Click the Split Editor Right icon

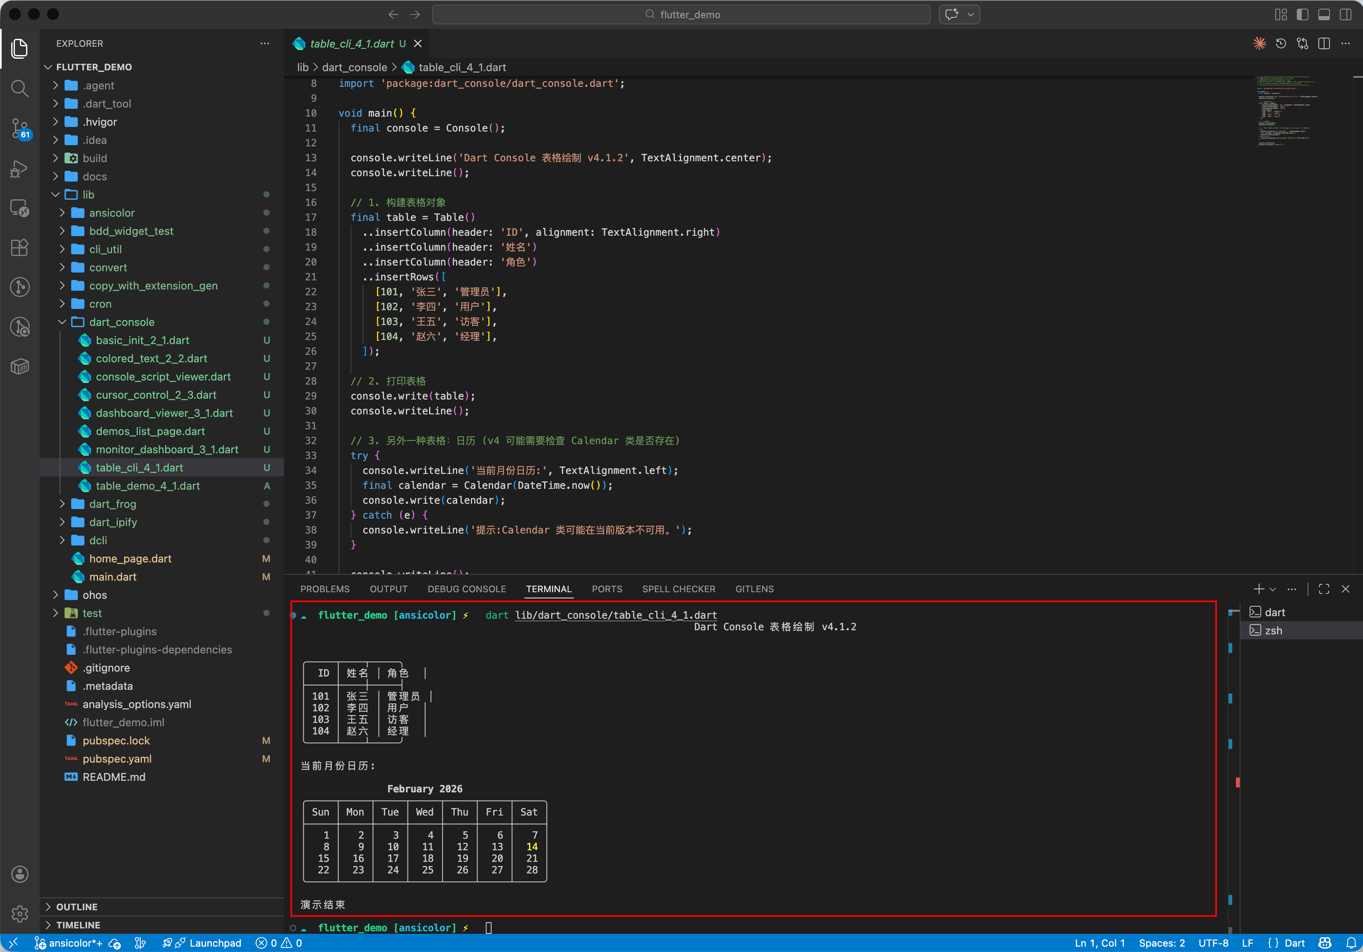(x=1323, y=44)
